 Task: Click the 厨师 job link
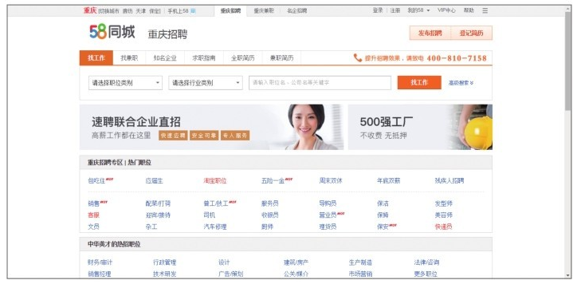[267, 227]
